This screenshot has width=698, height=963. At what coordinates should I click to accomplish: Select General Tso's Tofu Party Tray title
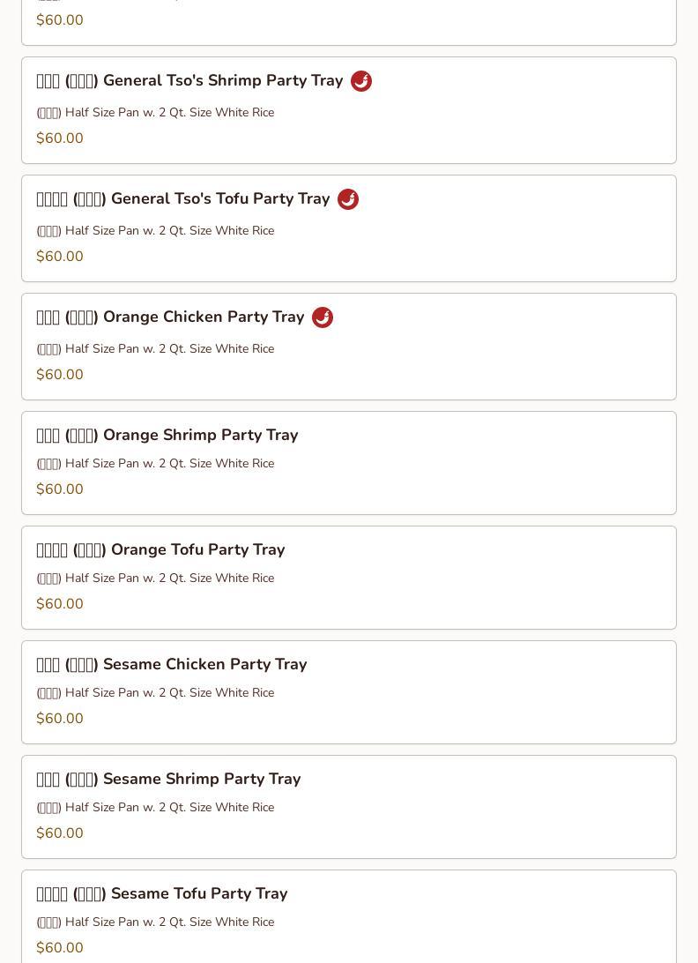point(182,199)
